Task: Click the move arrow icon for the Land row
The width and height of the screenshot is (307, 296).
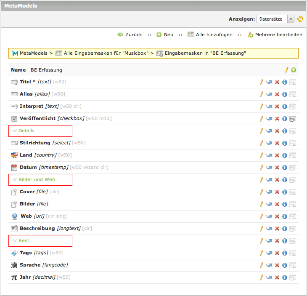Action: [269, 155]
